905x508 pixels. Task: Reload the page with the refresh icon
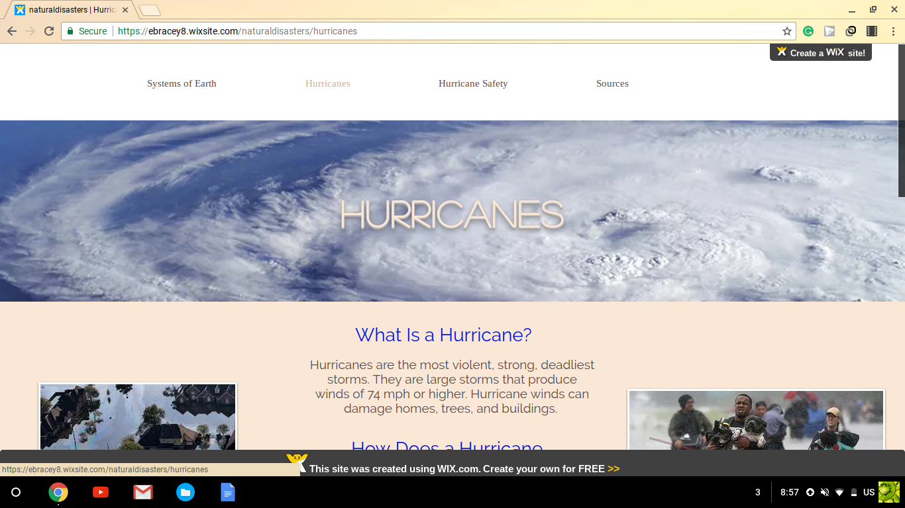coord(49,31)
